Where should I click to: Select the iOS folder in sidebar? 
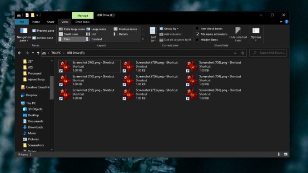(x=28, y=67)
